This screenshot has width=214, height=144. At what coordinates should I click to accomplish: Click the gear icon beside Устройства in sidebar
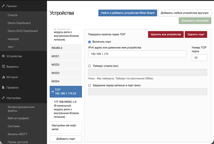coord(3,56)
